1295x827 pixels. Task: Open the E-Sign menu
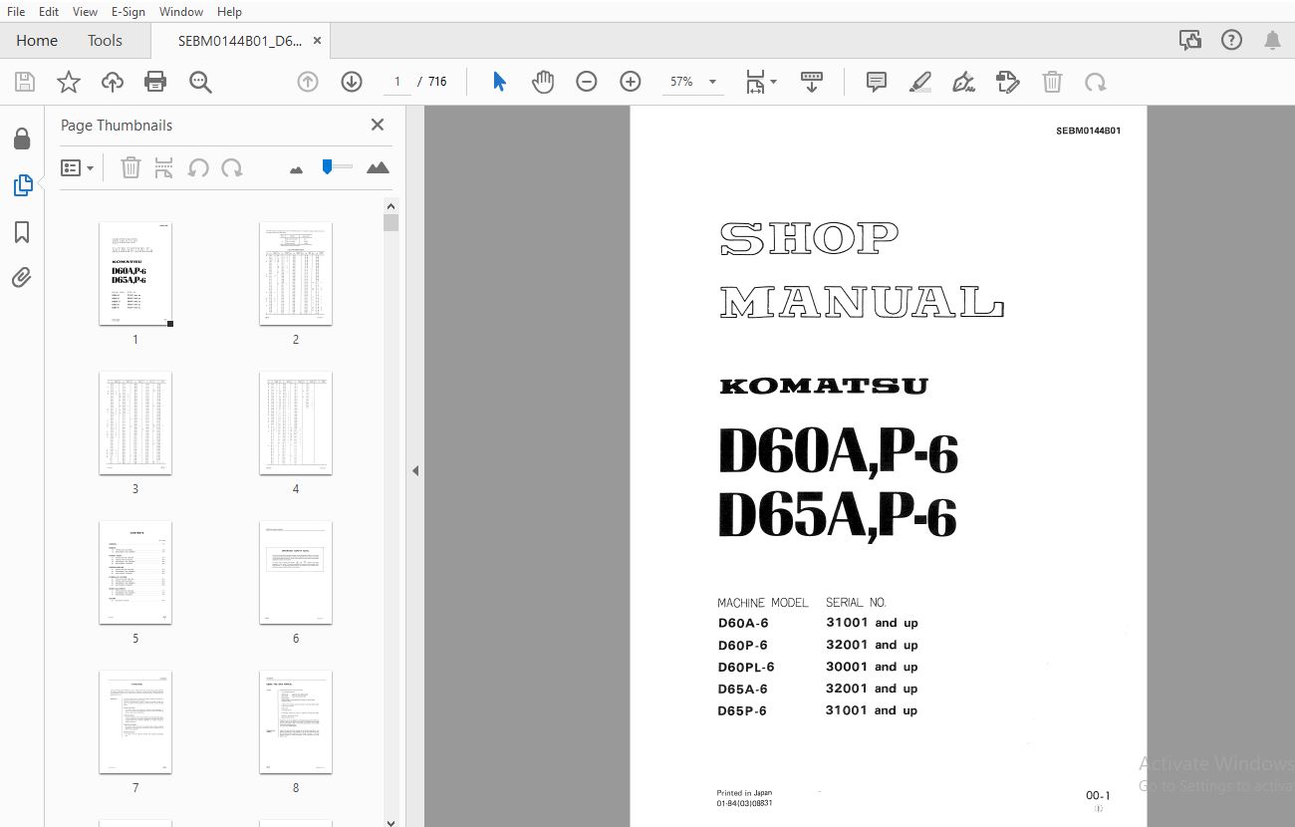pyautogui.click(x=129, y=11)
